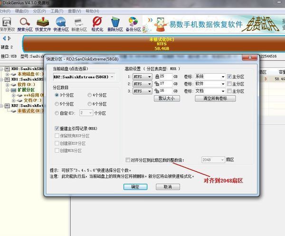Select 未格式化 (H:) in the disk tree
This screenshot has width=285, height=236.
tap(30, 111)
